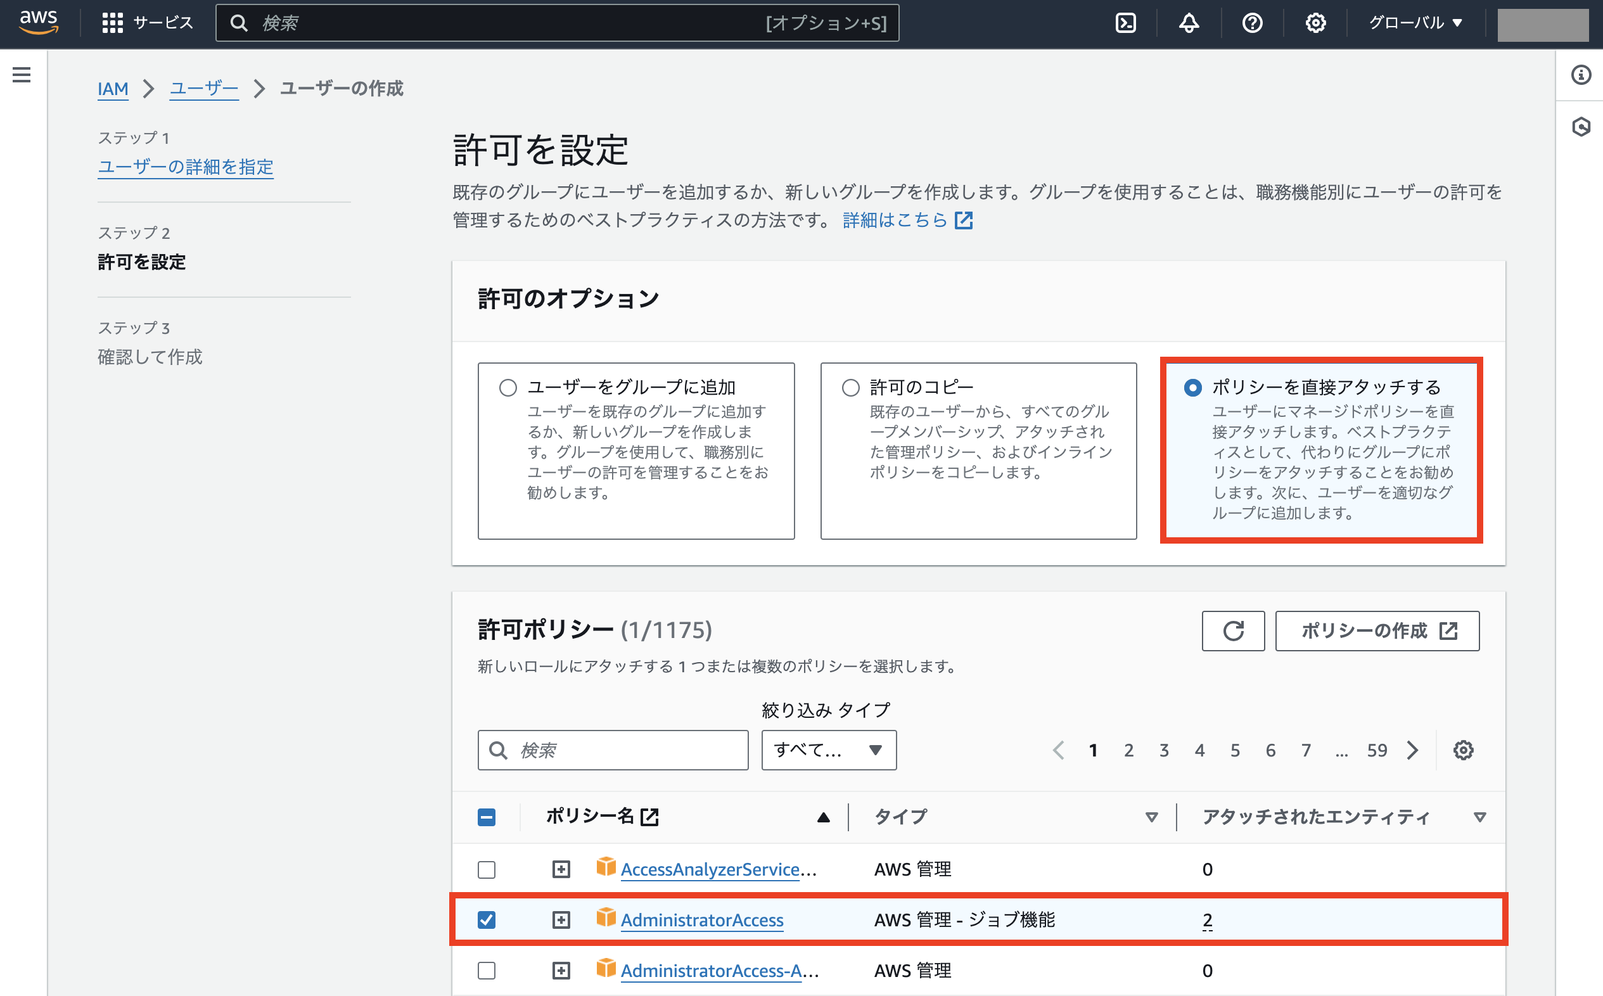Expand AdministratorAccess policy details with plus icon
Image resolution: width=1603 pixels, height=996 pixels.
click(561, 920)
